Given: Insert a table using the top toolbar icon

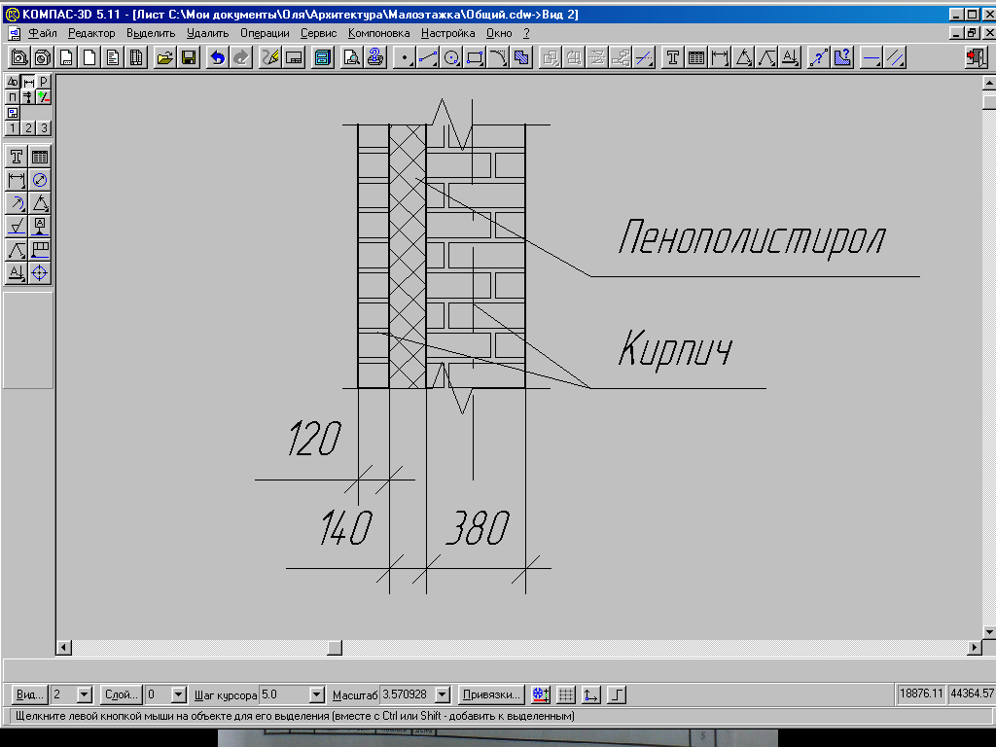Looking at the screenshot, I should point(696,57).
